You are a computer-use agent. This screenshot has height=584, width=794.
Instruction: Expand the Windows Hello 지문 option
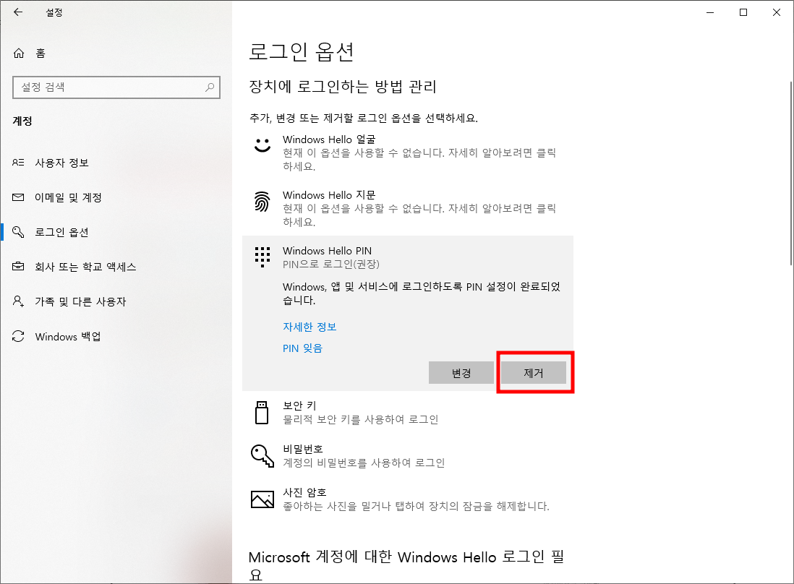[408, 207]
